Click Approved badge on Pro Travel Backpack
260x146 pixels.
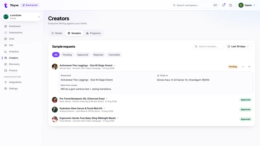[x=245, y=100]
